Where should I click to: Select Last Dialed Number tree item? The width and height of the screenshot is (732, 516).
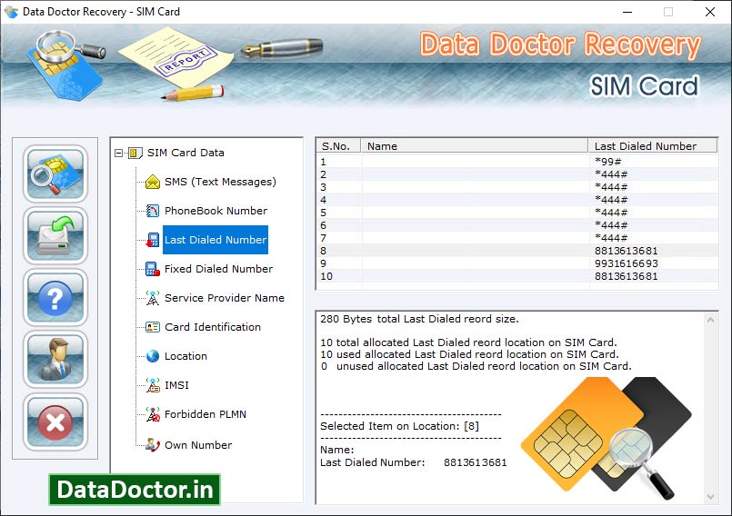tap(216, 240)
